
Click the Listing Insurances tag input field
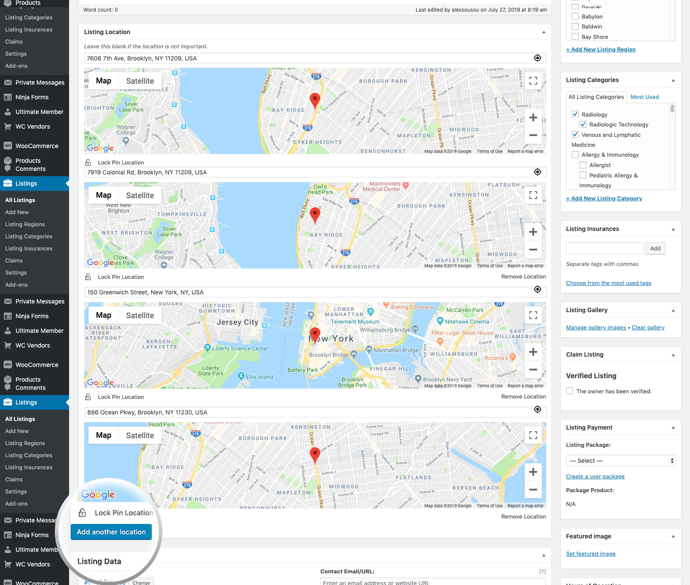605,248
